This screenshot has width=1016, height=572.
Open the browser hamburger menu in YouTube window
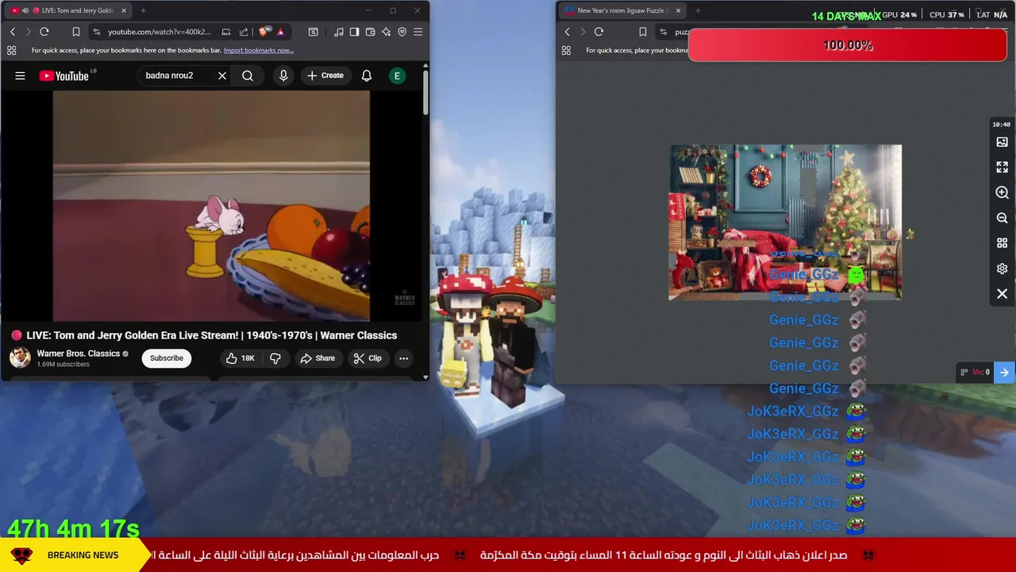point(418,32)
